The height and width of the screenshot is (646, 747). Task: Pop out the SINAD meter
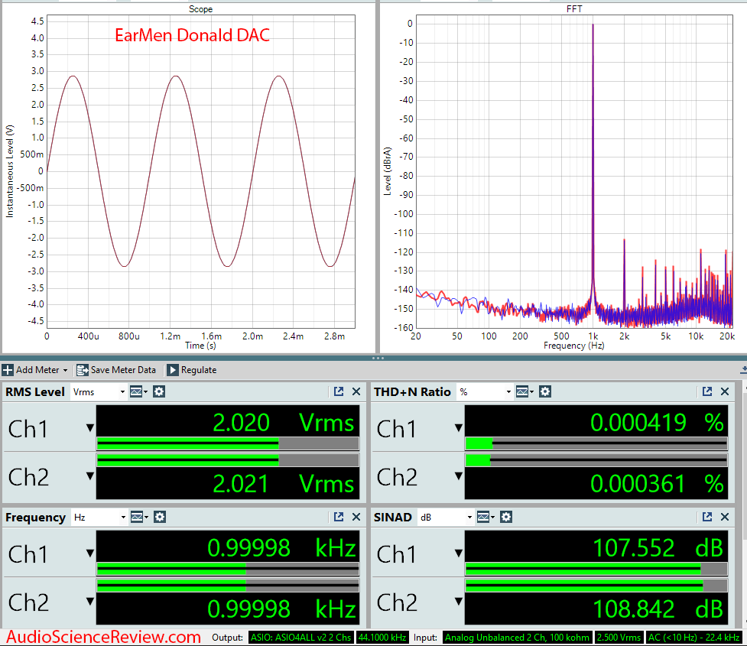[x=707, y=517]
